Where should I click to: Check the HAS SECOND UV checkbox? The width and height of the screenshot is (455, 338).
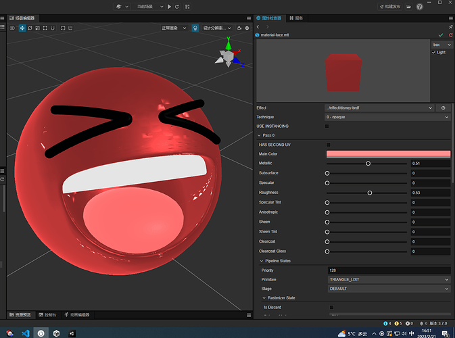(329, 145)
